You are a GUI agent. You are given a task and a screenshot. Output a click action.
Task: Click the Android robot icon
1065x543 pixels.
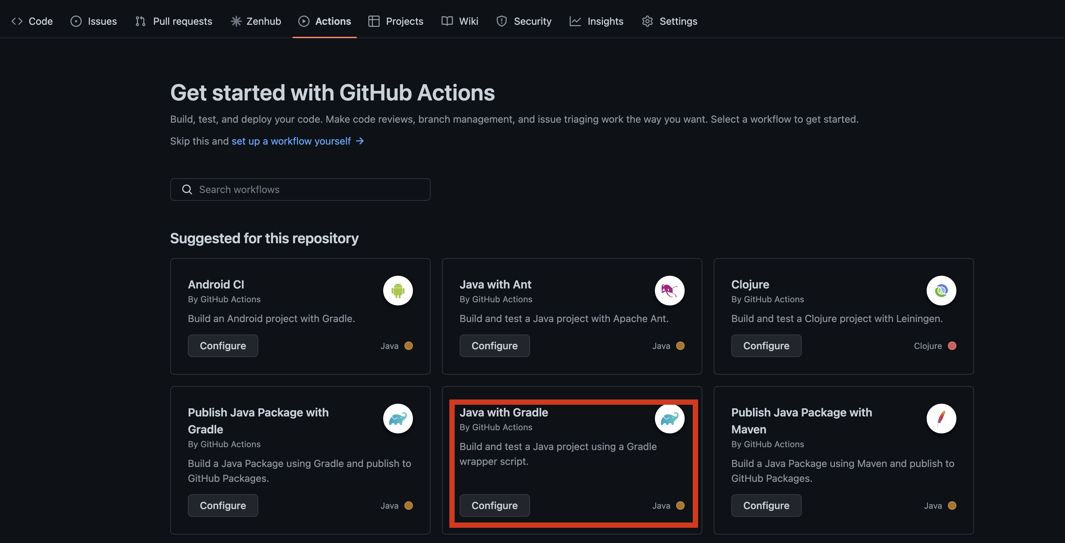pos(398,290)
